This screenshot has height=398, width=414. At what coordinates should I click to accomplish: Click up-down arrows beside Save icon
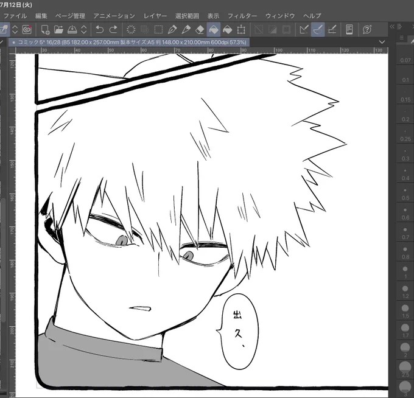[x=83, y=29]
